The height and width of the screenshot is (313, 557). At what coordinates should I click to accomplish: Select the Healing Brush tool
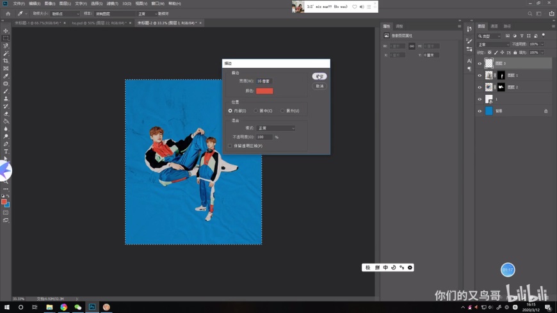[x=6, y=84]
